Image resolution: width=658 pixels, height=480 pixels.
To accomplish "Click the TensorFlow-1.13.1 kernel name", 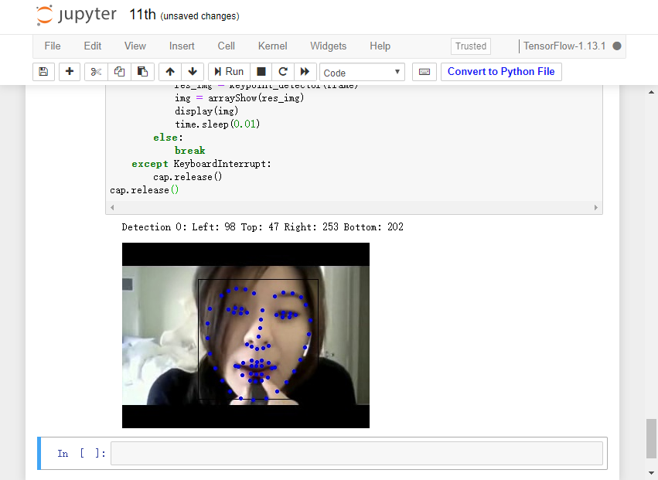I will [564, 46].
